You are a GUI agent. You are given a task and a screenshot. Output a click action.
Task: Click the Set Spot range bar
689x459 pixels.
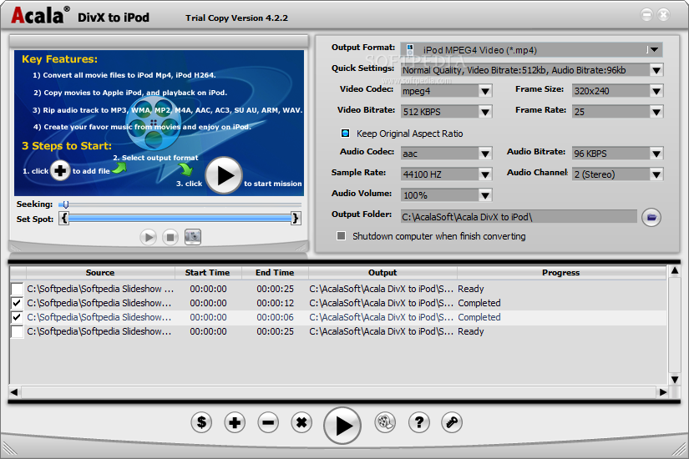(180, 218)
